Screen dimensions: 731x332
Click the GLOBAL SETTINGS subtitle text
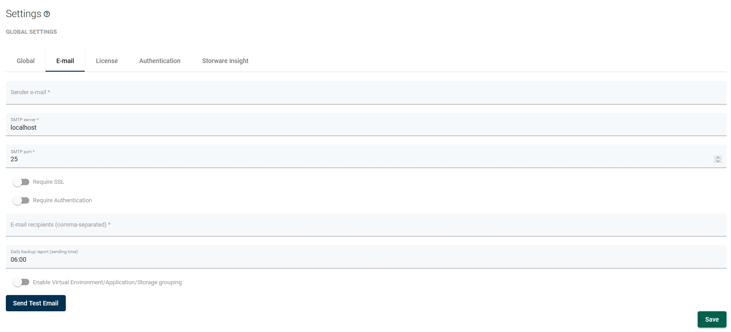32,32
